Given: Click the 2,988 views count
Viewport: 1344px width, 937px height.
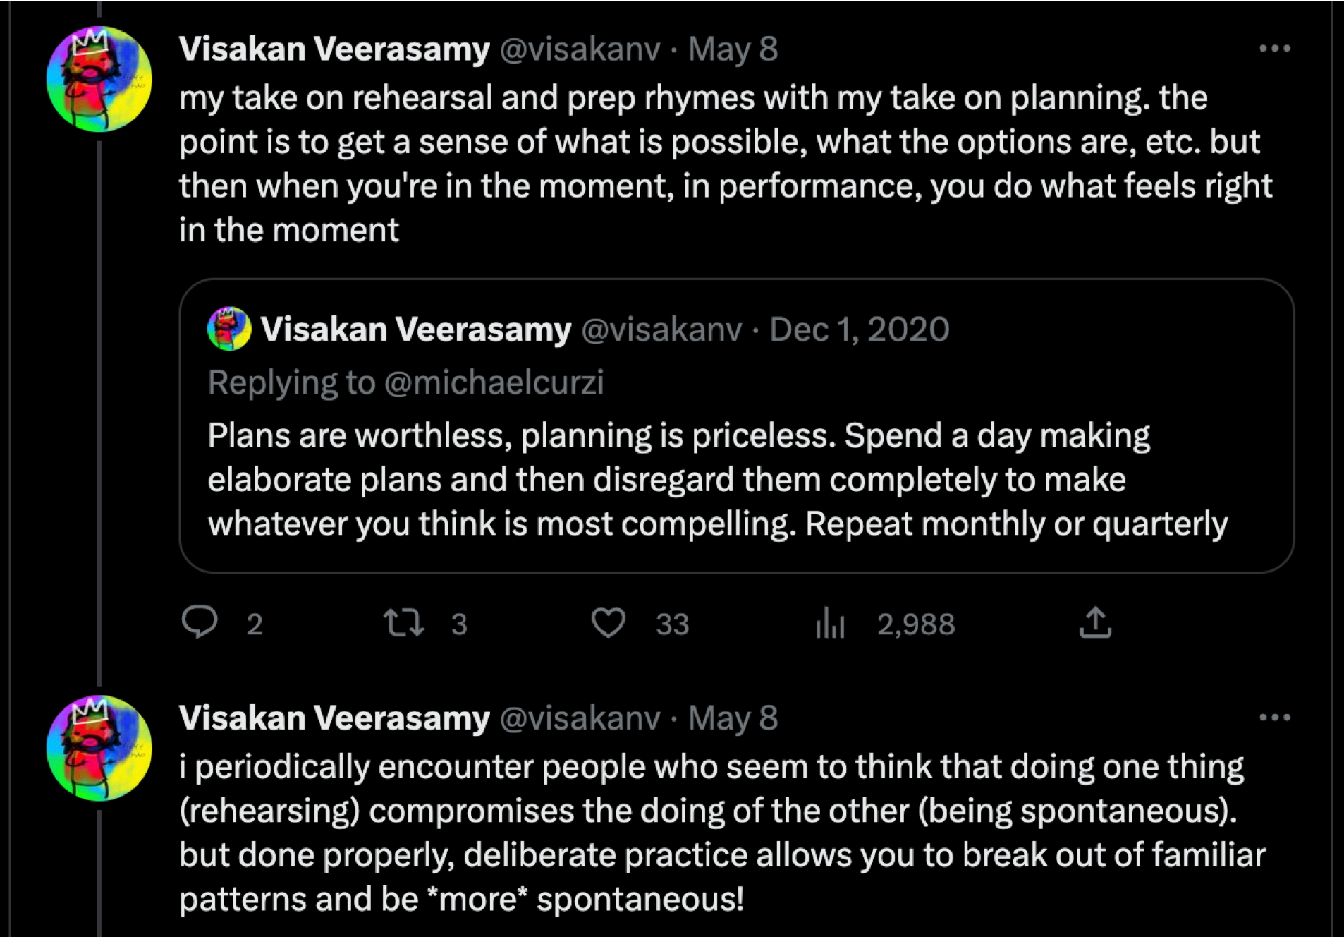Looking at the screenshot, I should coord(915,624).
